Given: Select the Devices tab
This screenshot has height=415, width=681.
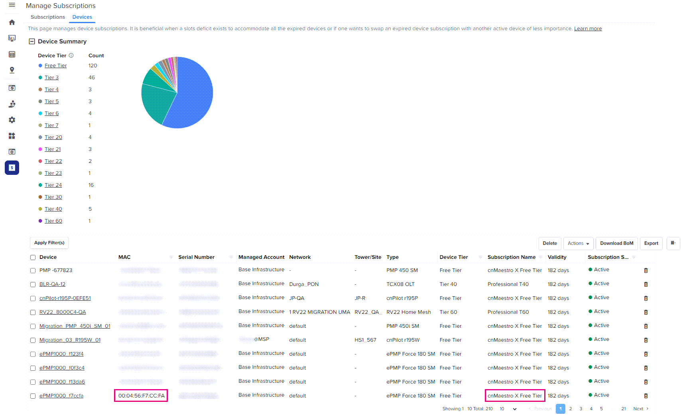Looking at the screenshot, I should (x=82, y=17).
